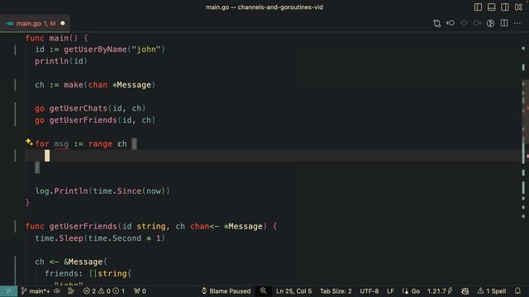This screenshot has height=297, width=529.
Task: Click the "john" string literal in getUserByName
Action: click(x=146, y=49)
